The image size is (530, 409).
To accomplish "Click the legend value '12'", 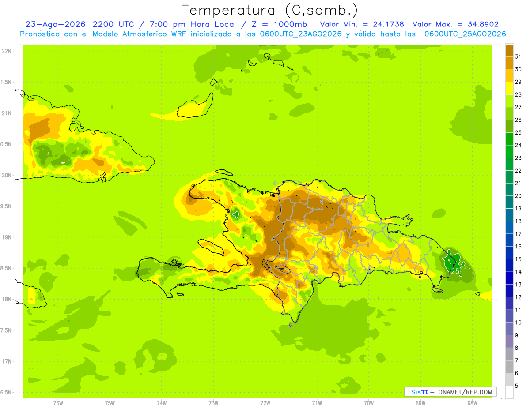I will [519, 297].
